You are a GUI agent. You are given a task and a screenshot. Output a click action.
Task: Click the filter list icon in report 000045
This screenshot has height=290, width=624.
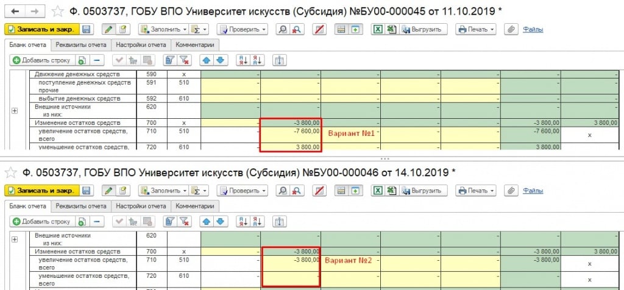170,60
